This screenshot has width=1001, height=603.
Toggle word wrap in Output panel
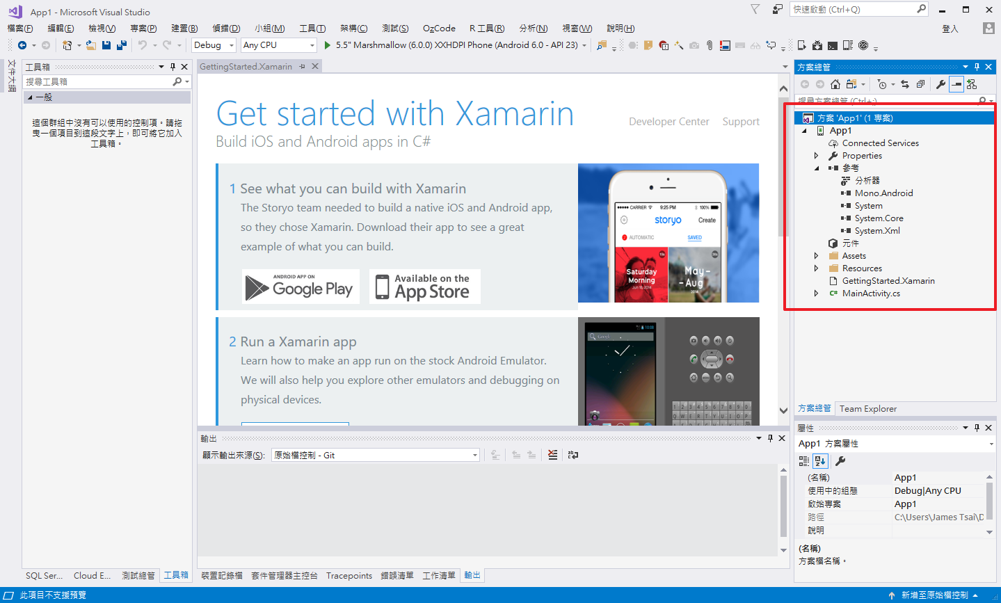point(572,455)
